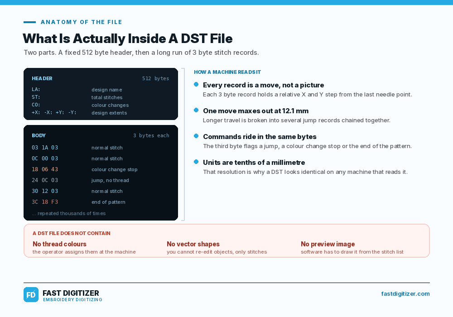Click the heading Commands ride in the same bytes
The height and width of the screenshot is (317, 453).
coord(260,137)
